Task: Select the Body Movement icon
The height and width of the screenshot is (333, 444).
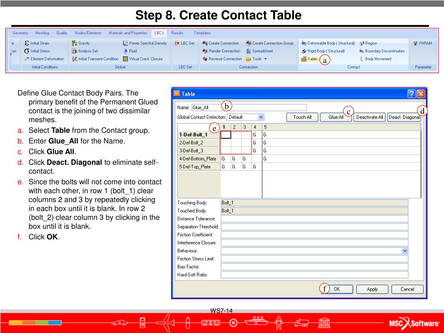Action: tap(362, 59)
